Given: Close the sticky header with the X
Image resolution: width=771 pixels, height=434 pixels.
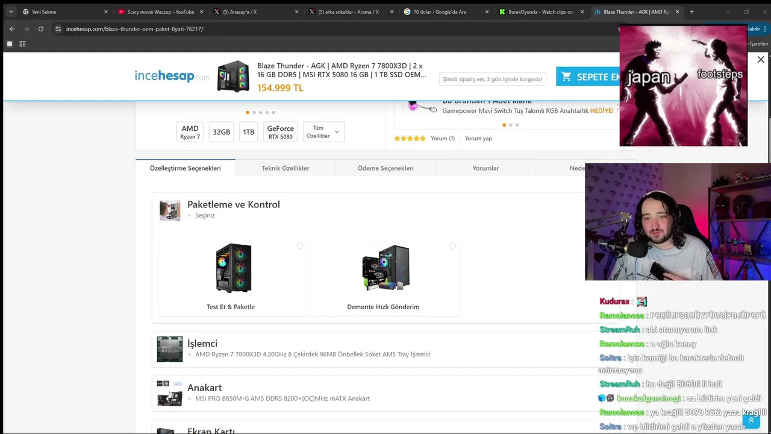Looking at the screenshot, I should [x=761, y=60].
